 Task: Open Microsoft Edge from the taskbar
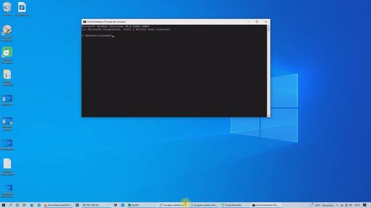32,205
